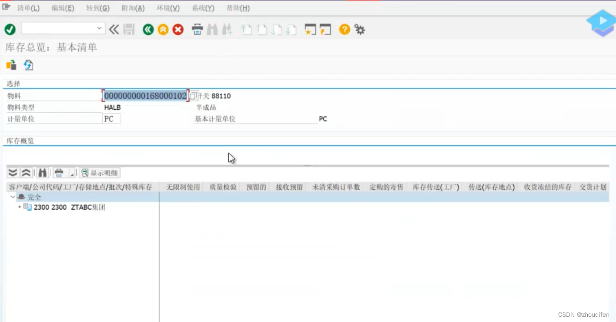
Task: Click the 接收预留 column header
Action: (x=289, y=187)
